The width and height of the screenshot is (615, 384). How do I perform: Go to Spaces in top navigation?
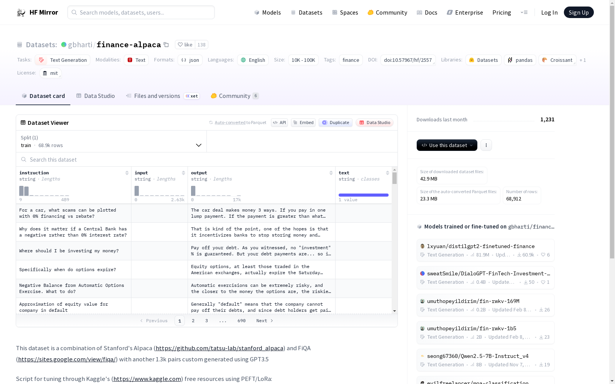(345, 12)
